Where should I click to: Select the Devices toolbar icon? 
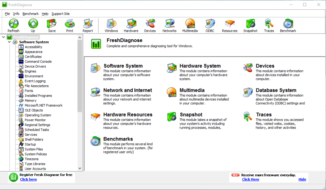click(150, 25)
